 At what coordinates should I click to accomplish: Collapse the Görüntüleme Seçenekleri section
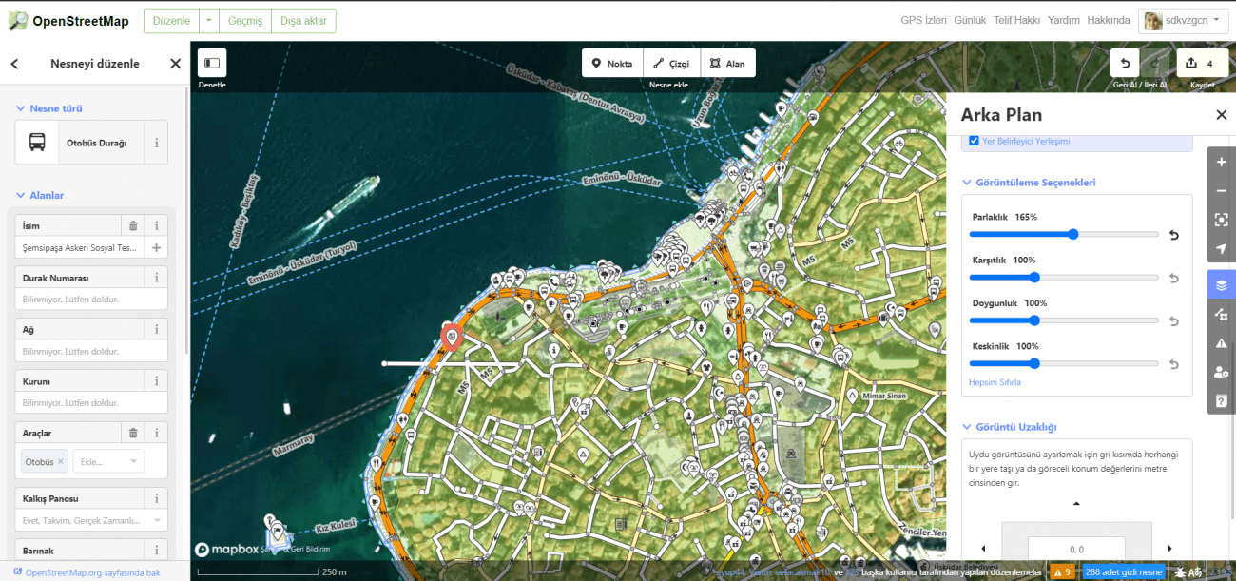968,182
